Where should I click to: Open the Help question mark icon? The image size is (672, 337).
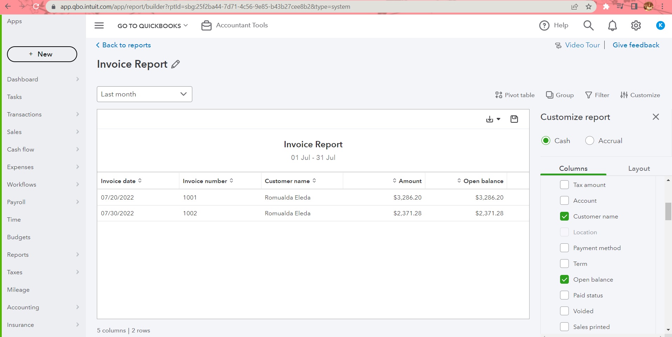tap(544, 25)
